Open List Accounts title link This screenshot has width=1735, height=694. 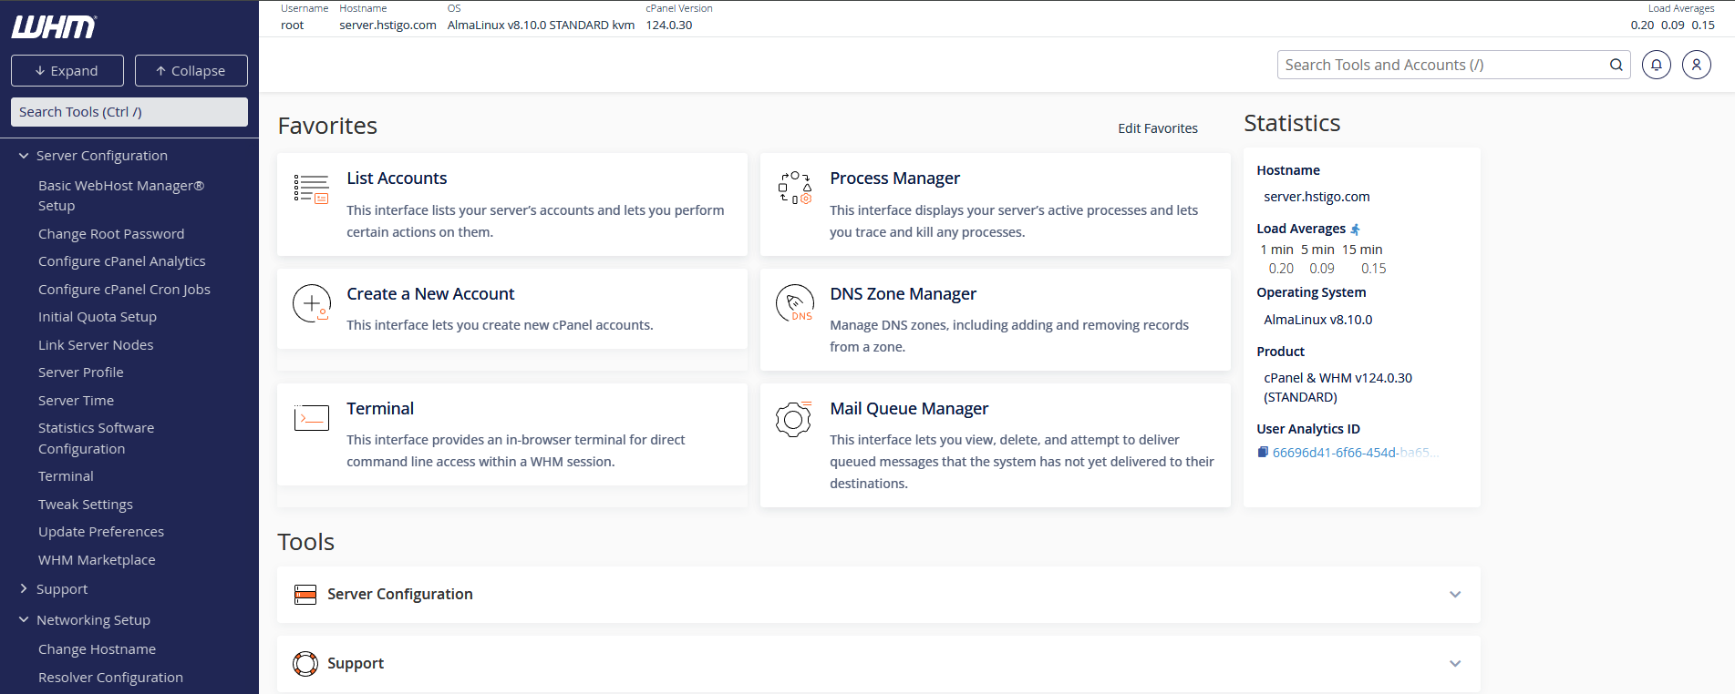397,179
